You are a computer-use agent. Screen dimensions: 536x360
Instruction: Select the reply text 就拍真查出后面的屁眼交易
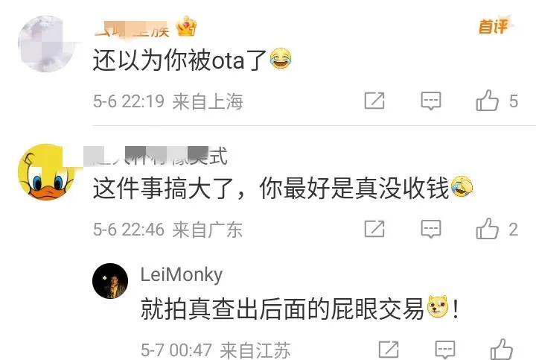(282, 309)
